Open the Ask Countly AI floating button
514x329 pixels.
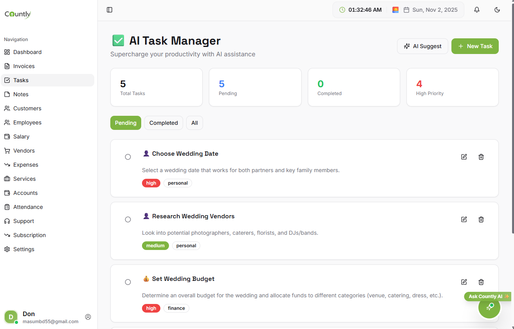click(x=489, y=307)
